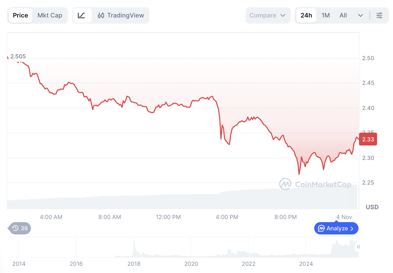
Task: Select the 24h time range tab
Action: click(306, 15)
